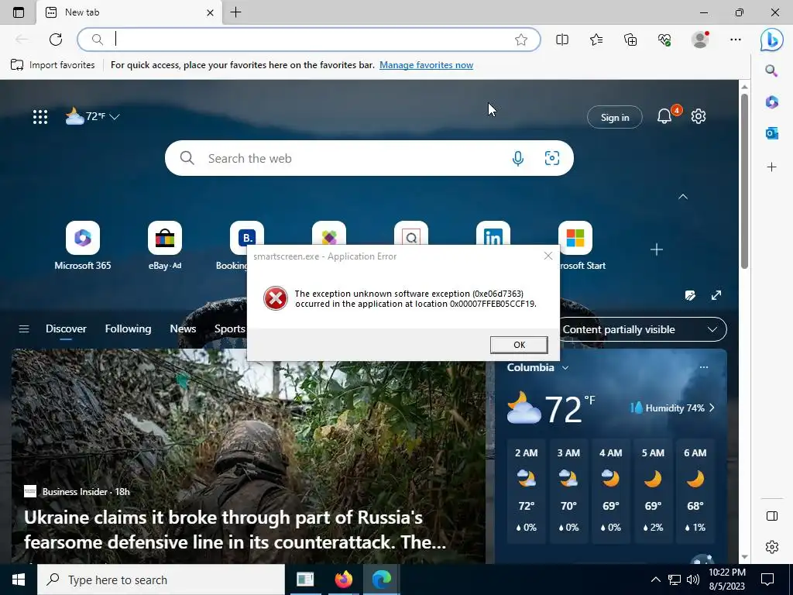Open the Ukraine headline news article
The width and height of the screenshot is (793, 595).
(x=235, y=530)
